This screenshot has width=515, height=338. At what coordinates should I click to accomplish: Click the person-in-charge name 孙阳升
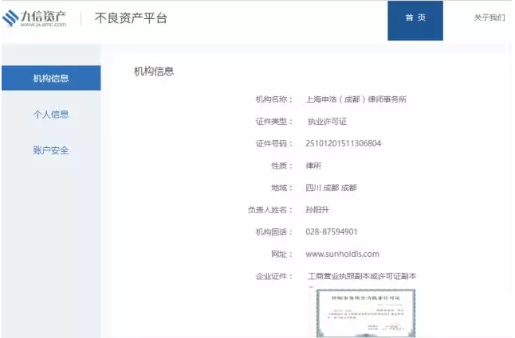click(x=316, y=210)
